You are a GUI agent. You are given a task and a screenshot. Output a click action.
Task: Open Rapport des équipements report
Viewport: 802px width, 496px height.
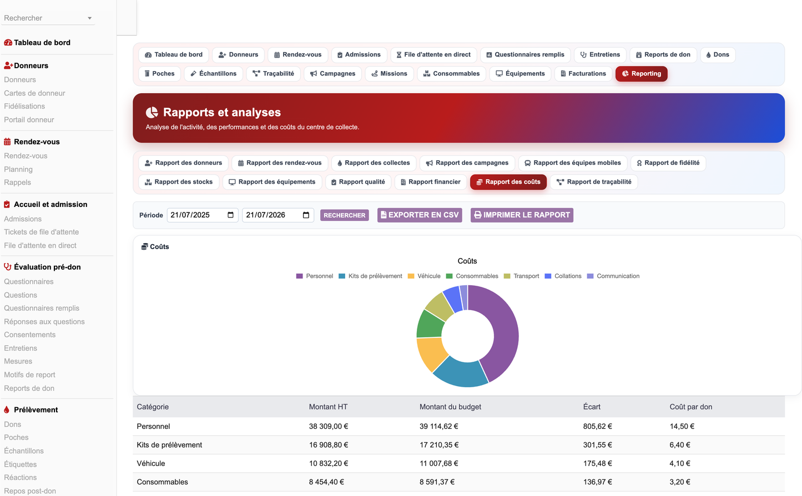[272, 182]
